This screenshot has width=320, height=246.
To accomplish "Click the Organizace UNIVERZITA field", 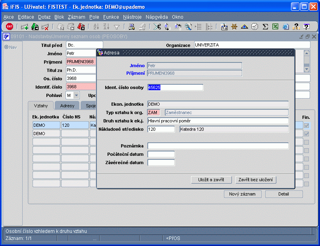I will pos(252,45).
